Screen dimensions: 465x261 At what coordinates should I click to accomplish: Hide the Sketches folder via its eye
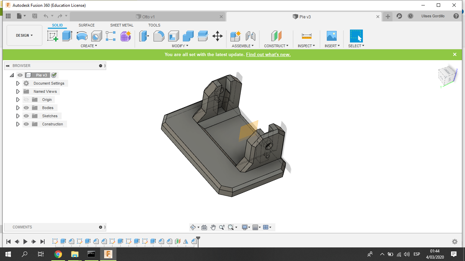point(26,116)
